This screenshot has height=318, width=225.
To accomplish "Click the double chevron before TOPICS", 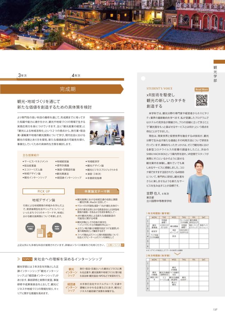I will click(19, 259).
